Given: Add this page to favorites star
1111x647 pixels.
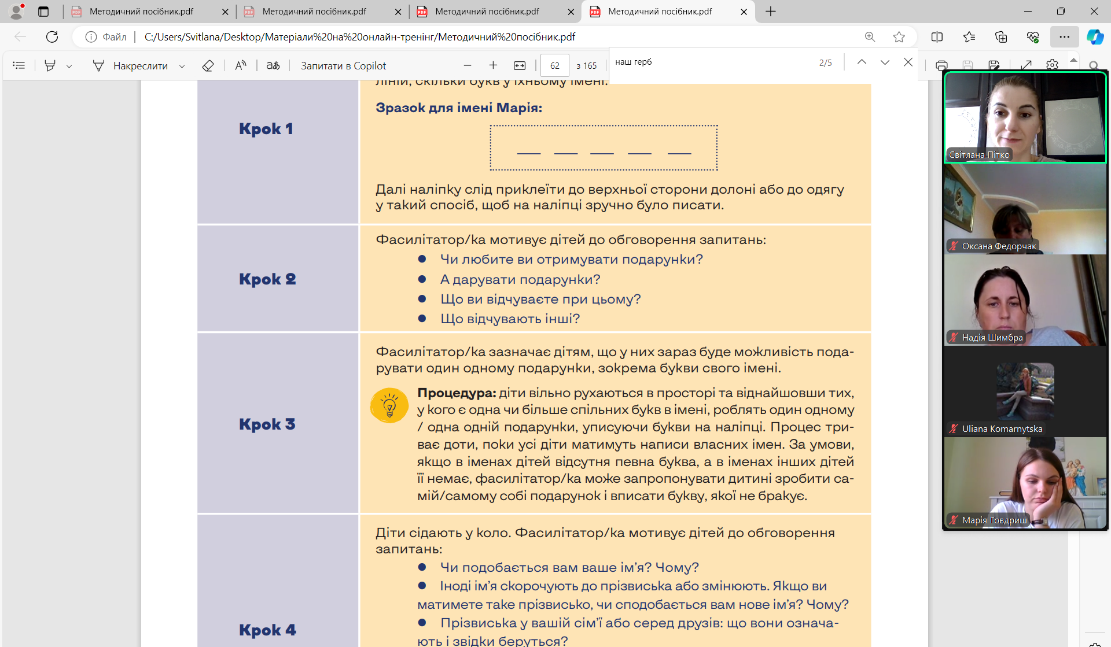Looking at the screenshot, I should tap(899, 36).
